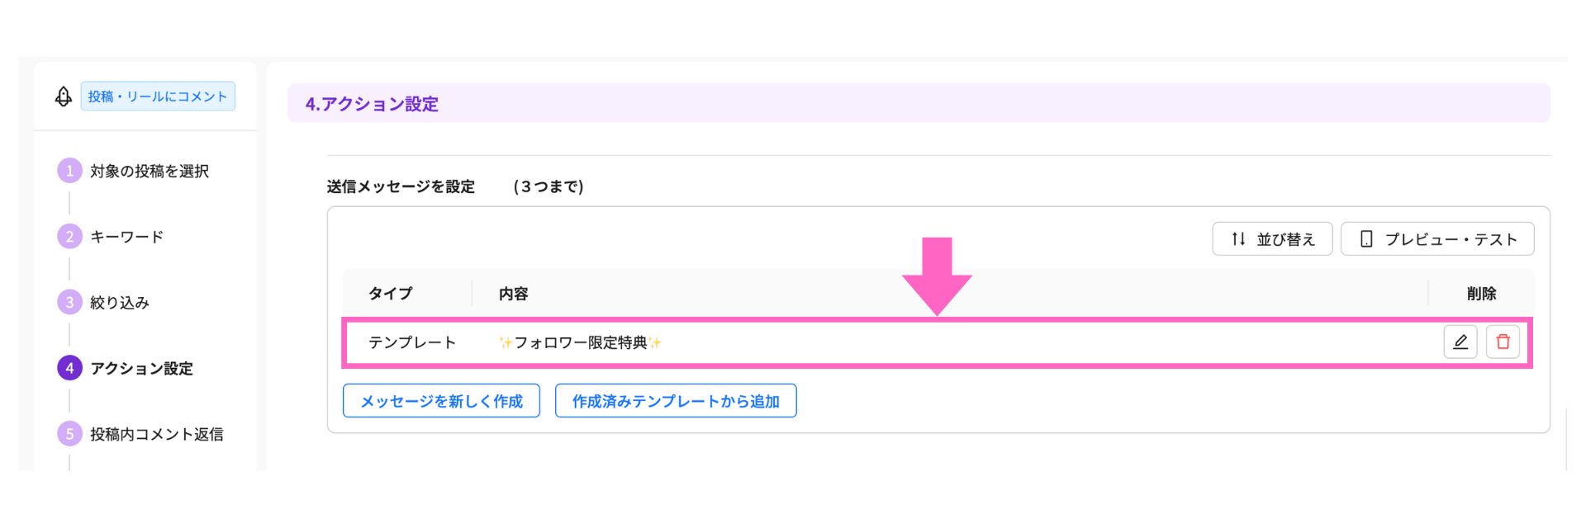1586x528 pixels.
Task: Select step 1 circle 対象の投稿を選択
Action: [69, 171]
